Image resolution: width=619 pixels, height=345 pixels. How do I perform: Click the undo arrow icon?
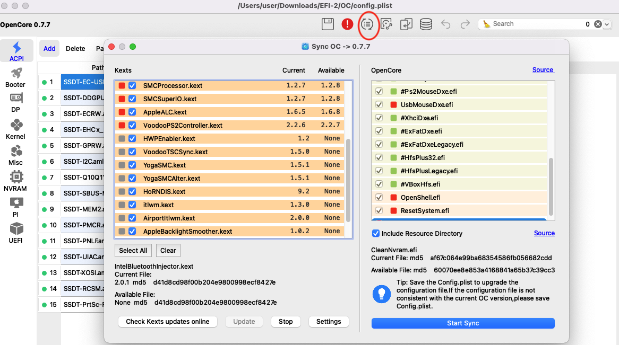445,24
